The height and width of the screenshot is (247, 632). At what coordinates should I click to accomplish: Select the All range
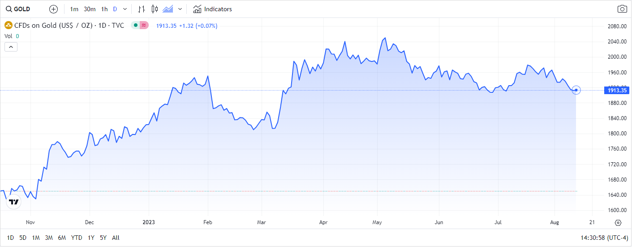tap(116, 238)
